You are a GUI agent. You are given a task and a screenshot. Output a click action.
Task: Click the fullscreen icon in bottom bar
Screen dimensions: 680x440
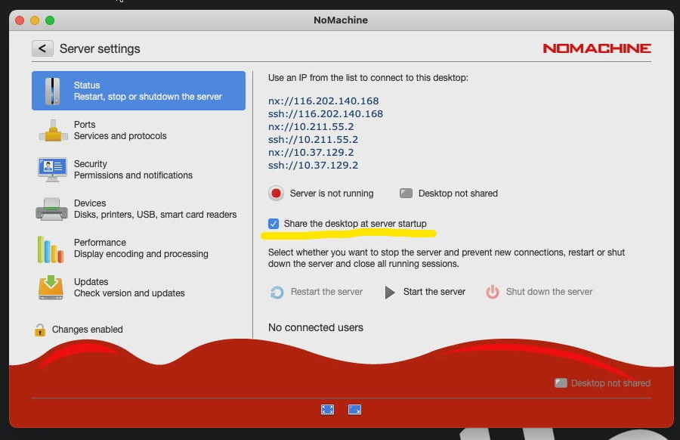click(327, 409)
